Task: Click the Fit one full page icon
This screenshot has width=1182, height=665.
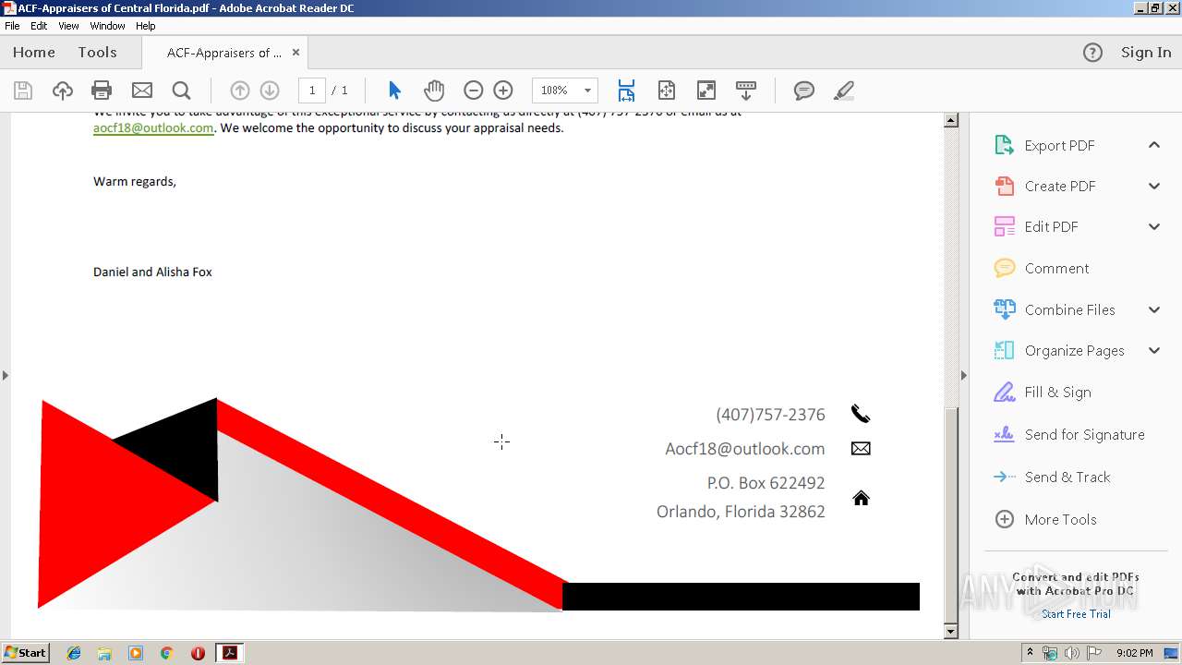Action: [x=667, y=91]
